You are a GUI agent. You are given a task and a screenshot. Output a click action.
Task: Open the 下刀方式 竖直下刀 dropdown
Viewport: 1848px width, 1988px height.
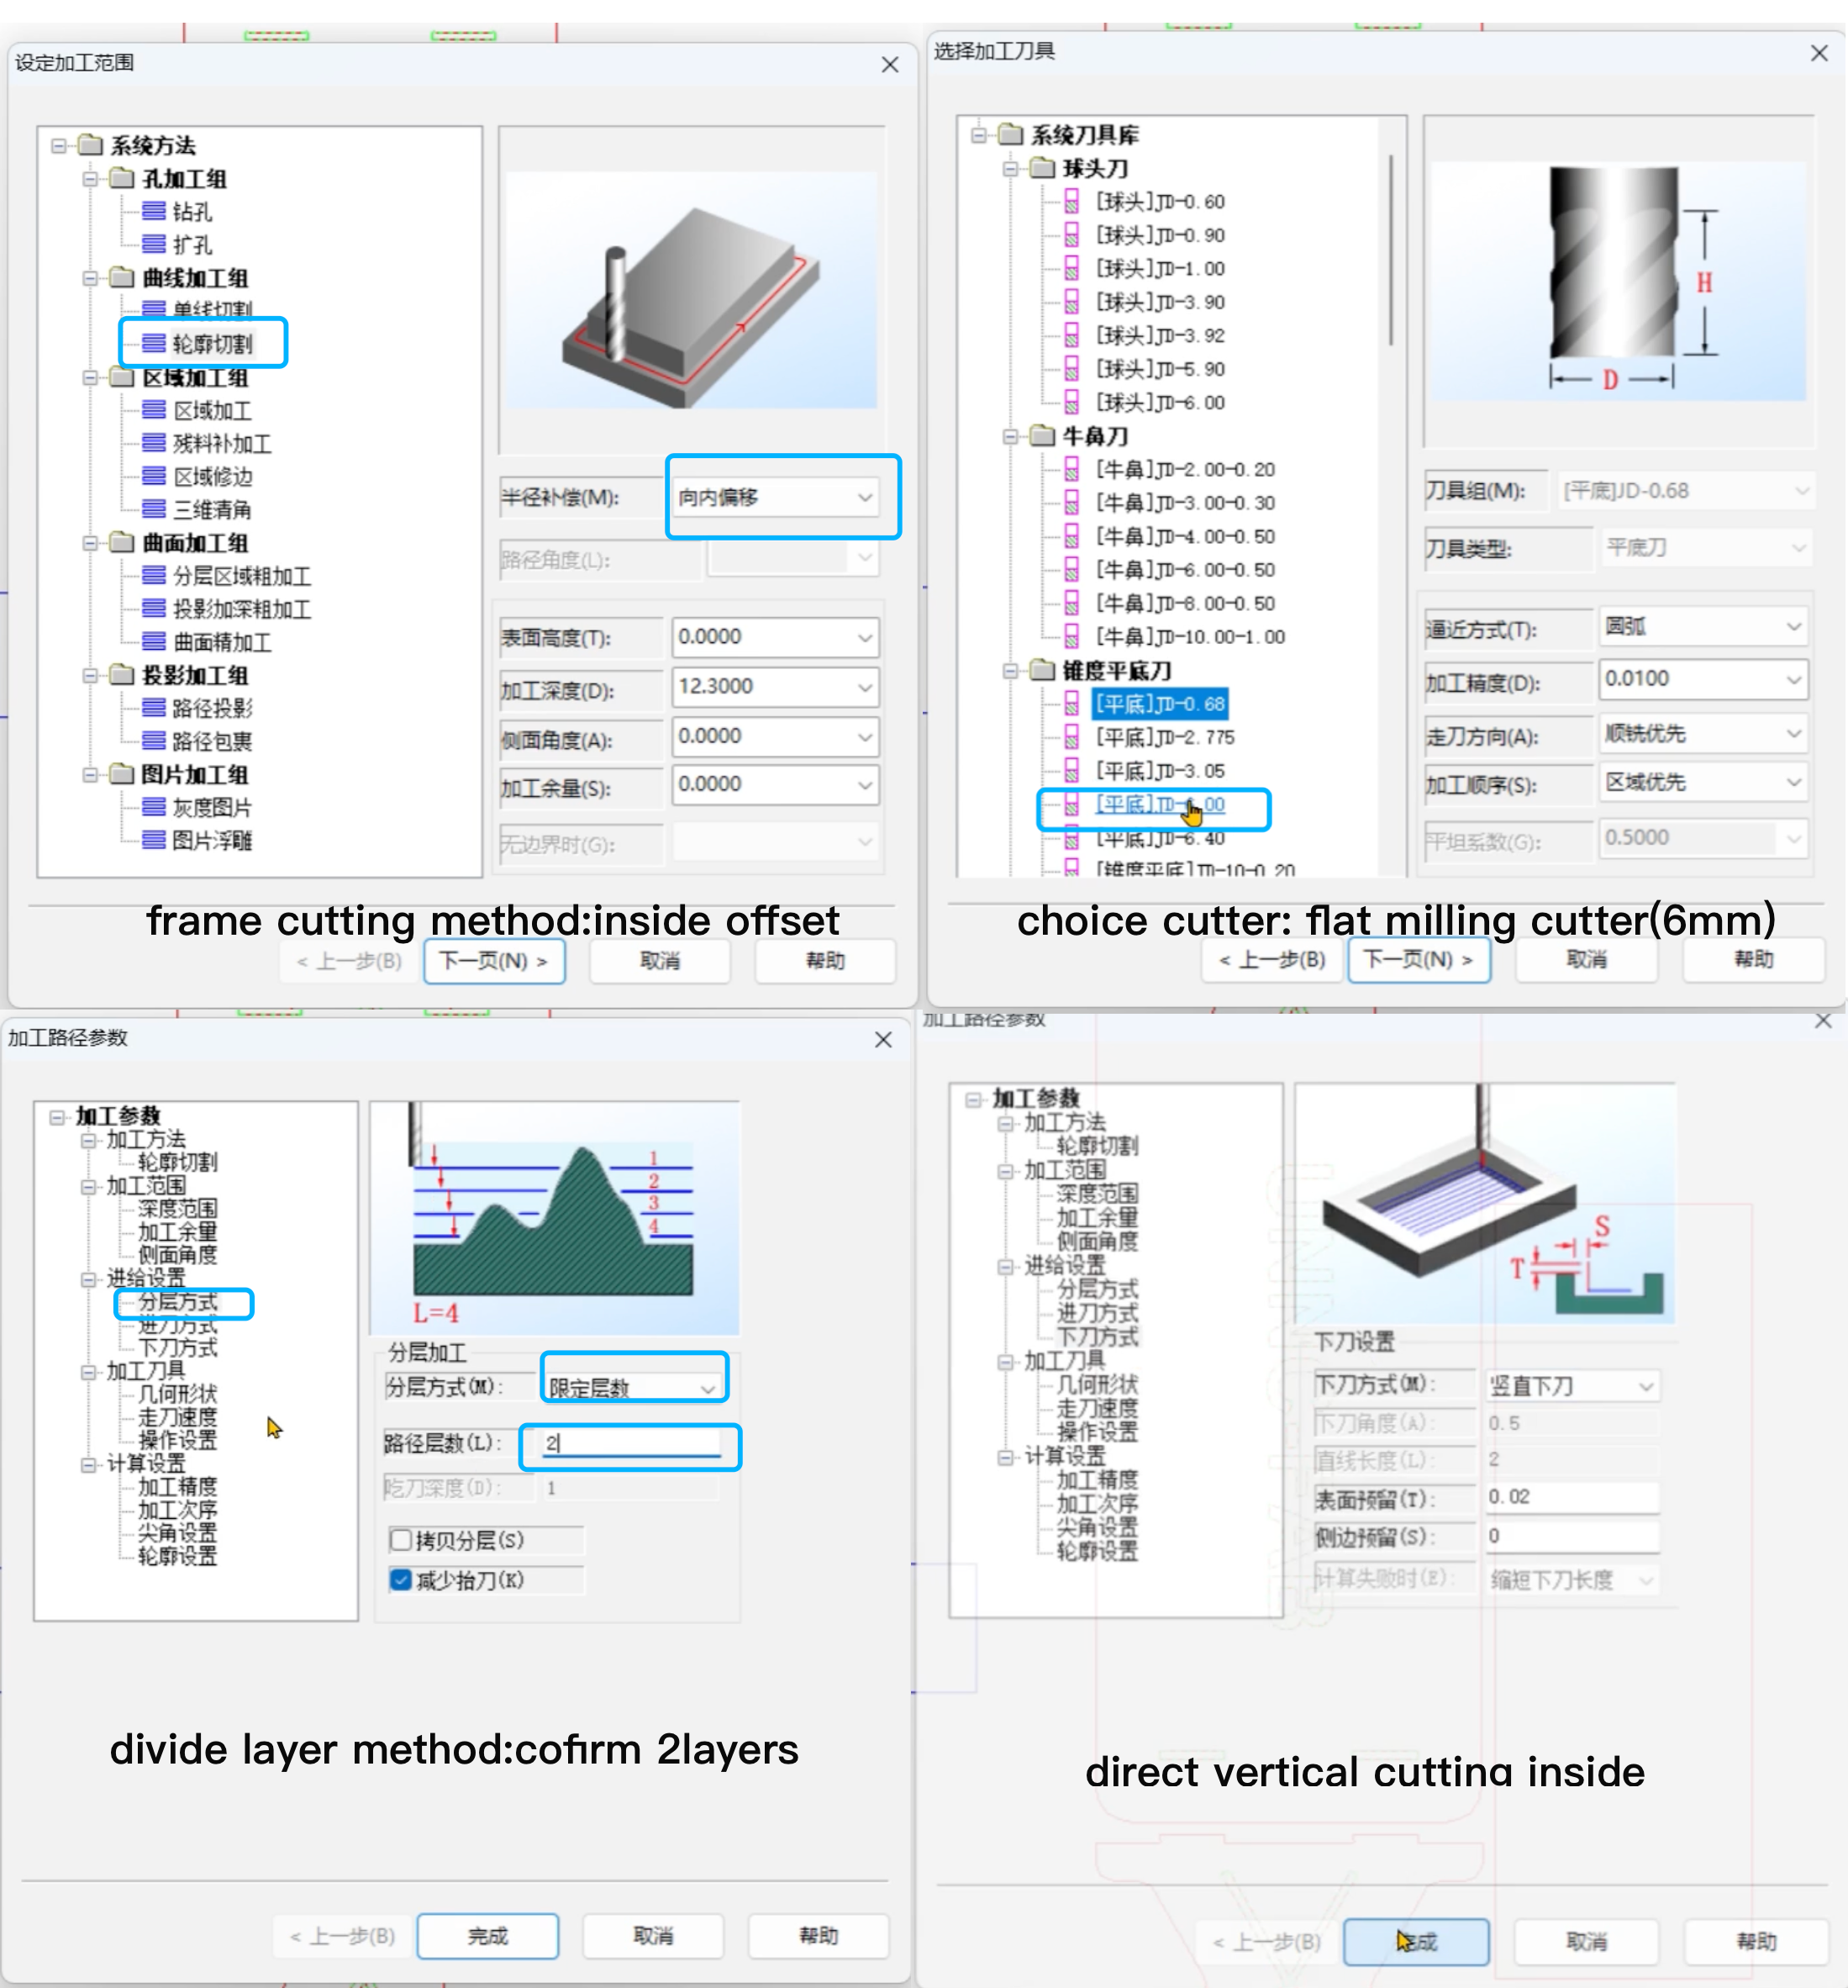(x=1572, y=1385)
